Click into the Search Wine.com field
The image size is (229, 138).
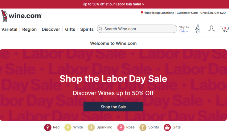click(x=139, y=29)
